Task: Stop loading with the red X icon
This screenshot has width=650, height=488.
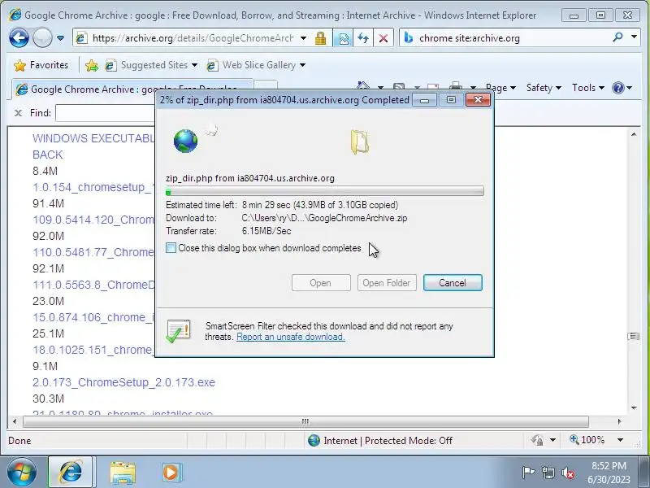Action: pos(383,38)
